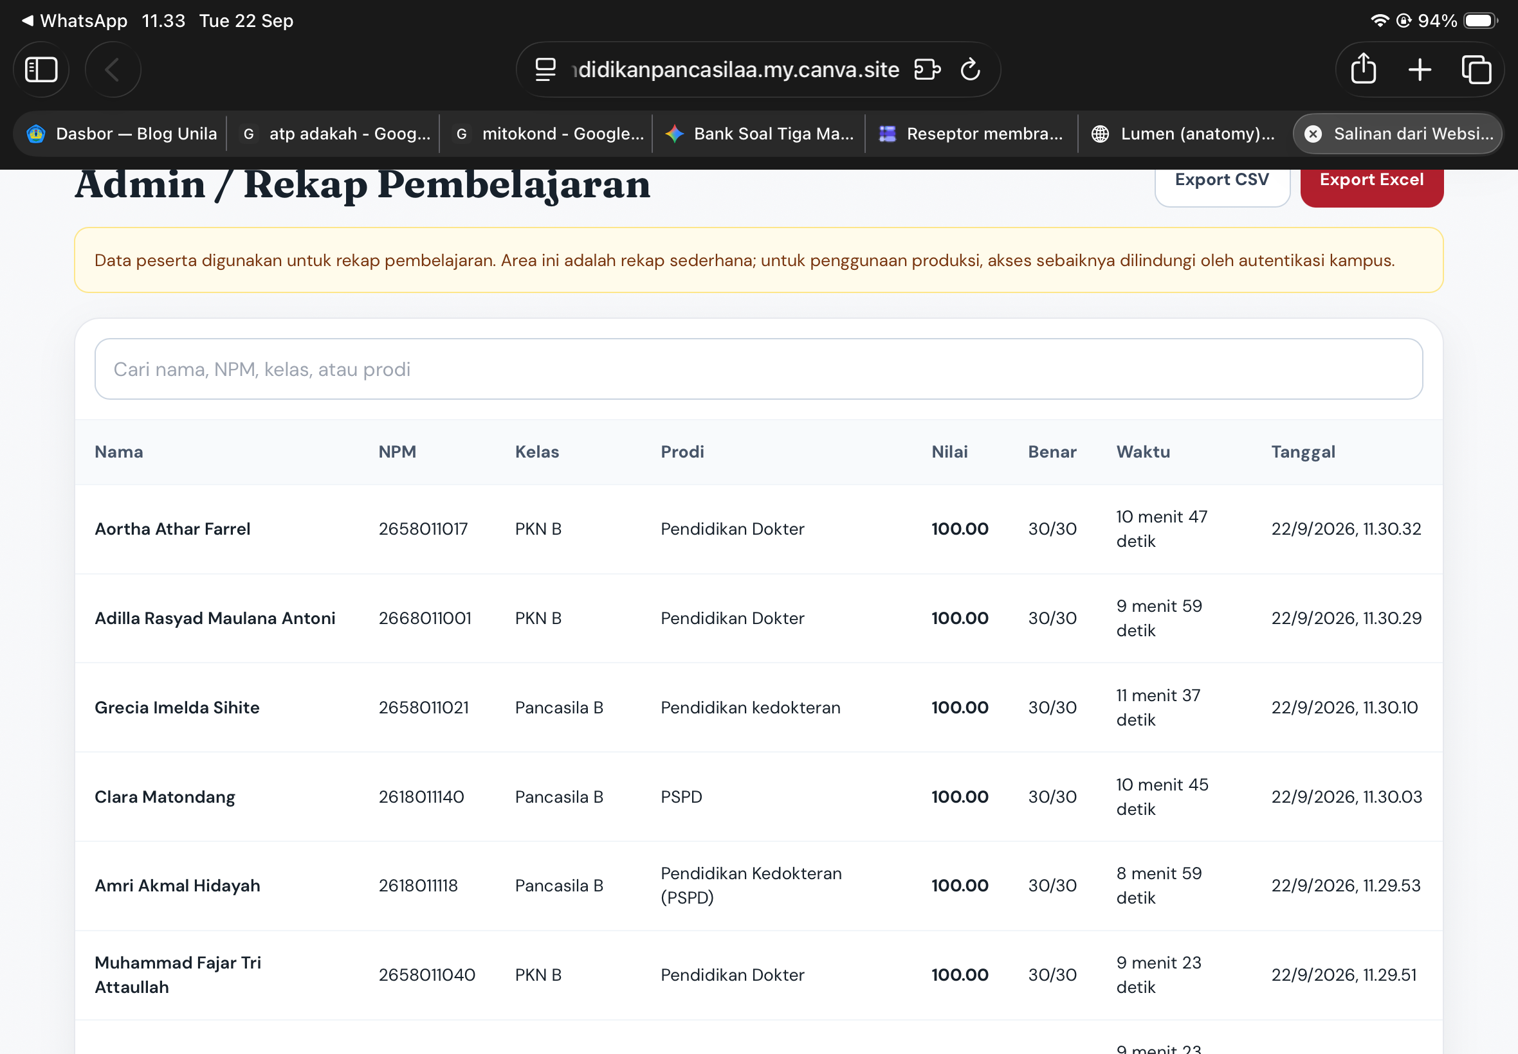Click the date 22/9/2026, 11.30.32
The height and width of the screenshot is (1054, 1518).
point(1346,529)
